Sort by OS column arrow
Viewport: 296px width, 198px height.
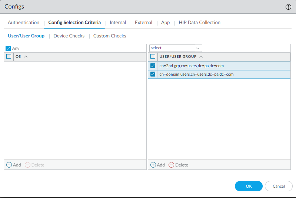(x=26, y=57)
